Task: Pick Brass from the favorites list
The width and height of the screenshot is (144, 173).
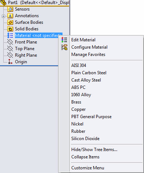Action: point(76,102)
